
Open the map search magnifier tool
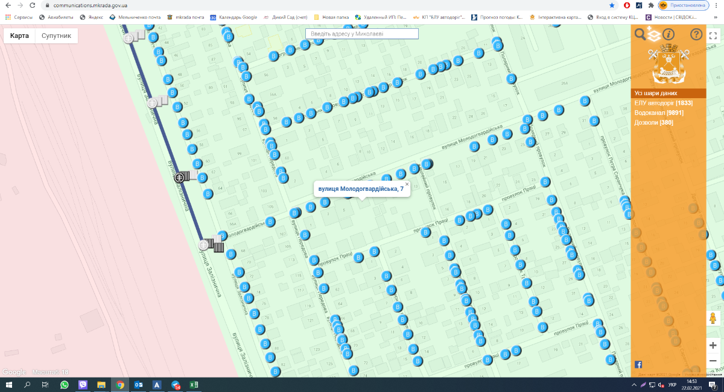pyautogui.click(x=640, y=34)
